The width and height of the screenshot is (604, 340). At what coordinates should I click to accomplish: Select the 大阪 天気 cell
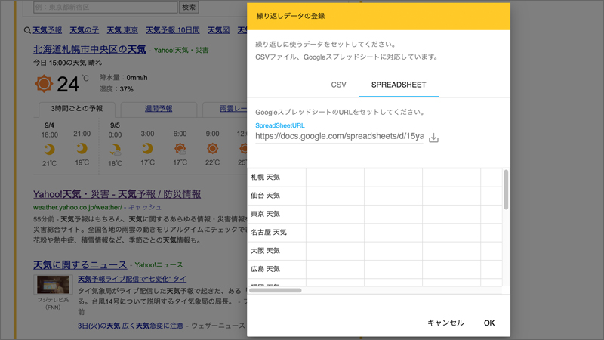click(276, 251)
